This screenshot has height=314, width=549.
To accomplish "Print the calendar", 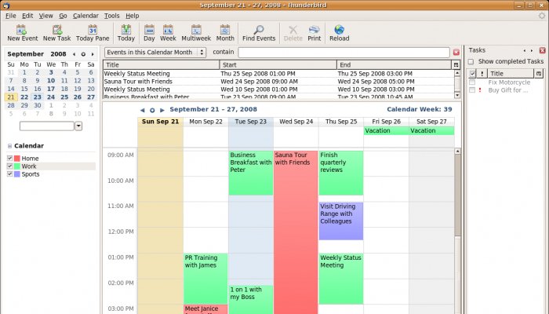I will (x=314, y=33).
